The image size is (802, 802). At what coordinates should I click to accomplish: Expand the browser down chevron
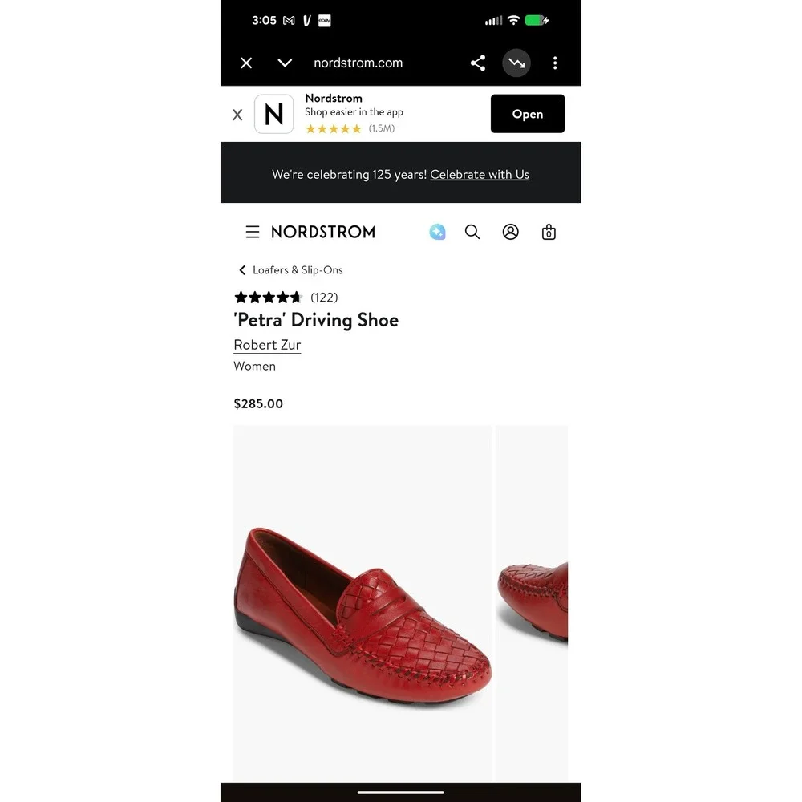click(x=285, y=63)
